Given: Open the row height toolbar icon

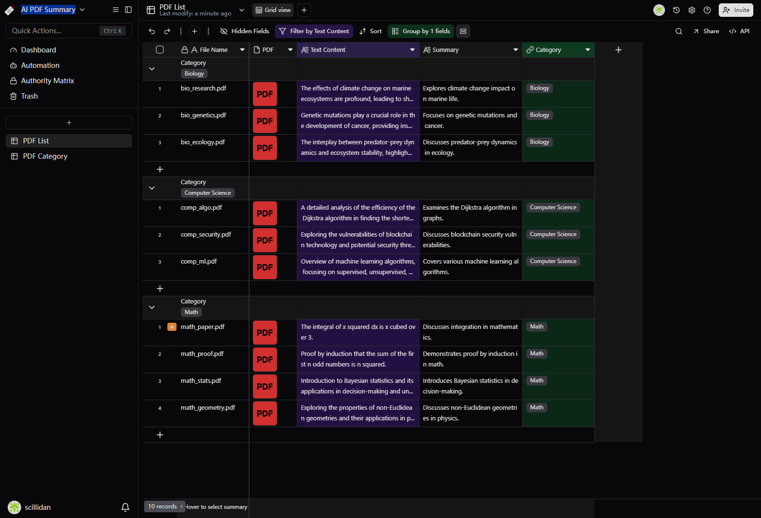Looking at the screenshot, I should [x=463, y=31].
